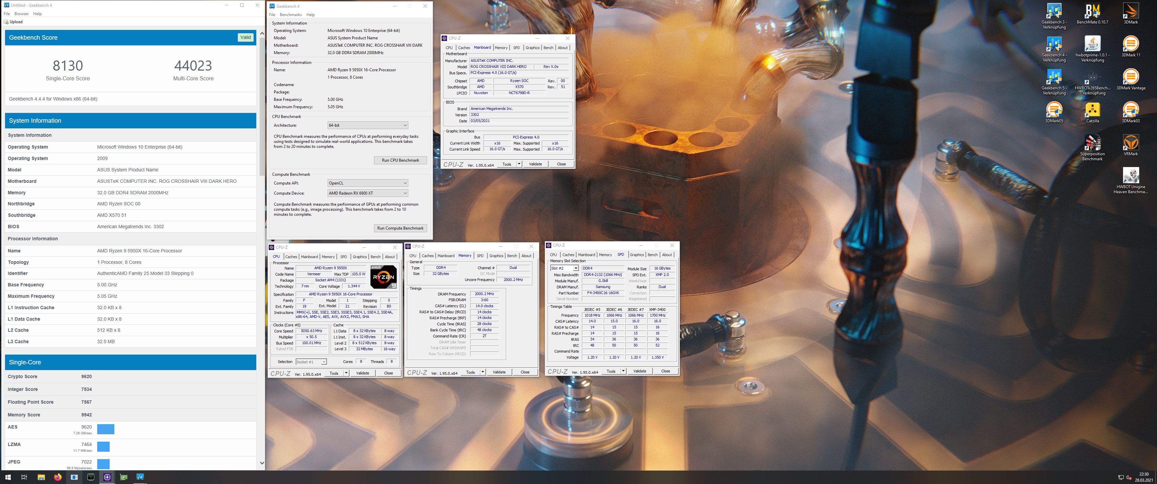Switch to Graphics tab in CPU-Z Mainboard window
The width and height of the screenshot is (1157, 484).
[532, 48]
